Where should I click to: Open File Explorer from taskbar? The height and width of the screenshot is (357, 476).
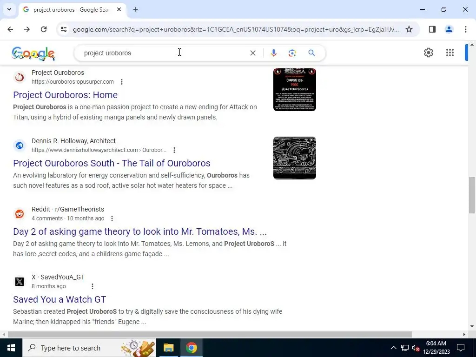click(168, 348)
